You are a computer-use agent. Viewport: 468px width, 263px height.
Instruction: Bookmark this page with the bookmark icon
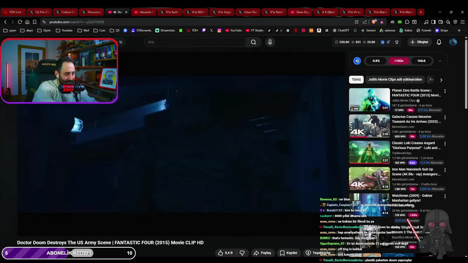pyautogui.click(x=34, y=22)
